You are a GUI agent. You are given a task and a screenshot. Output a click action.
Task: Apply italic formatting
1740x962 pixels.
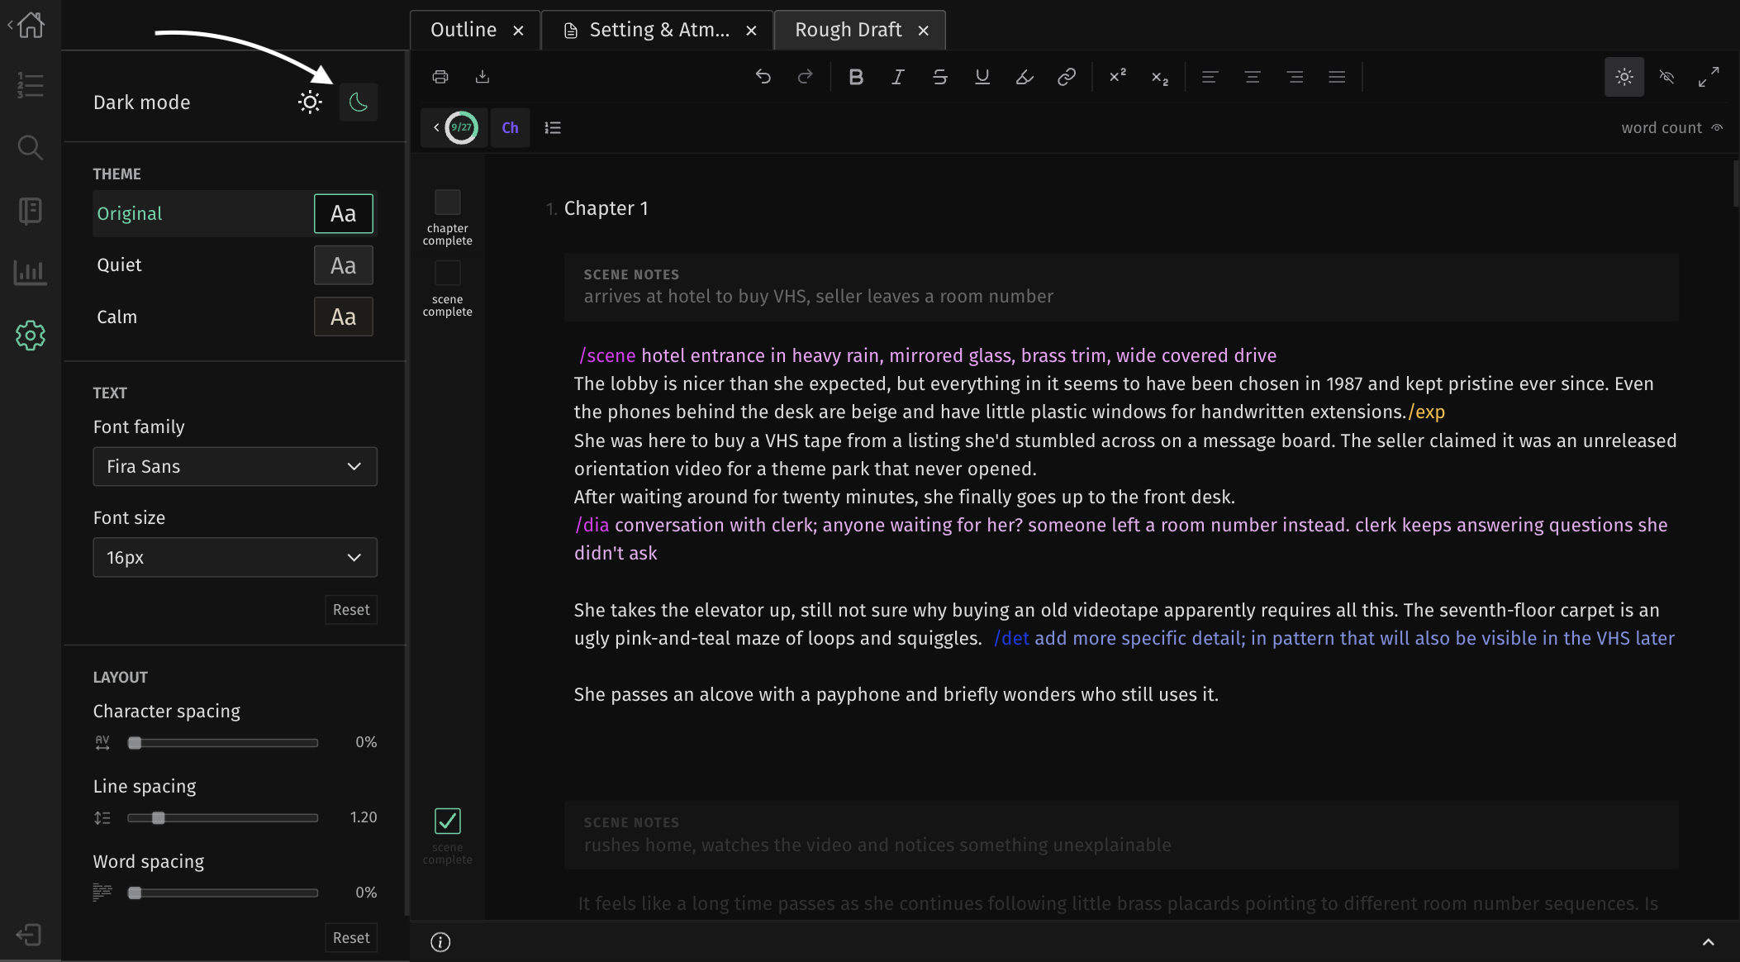click(x=898, y=77)
